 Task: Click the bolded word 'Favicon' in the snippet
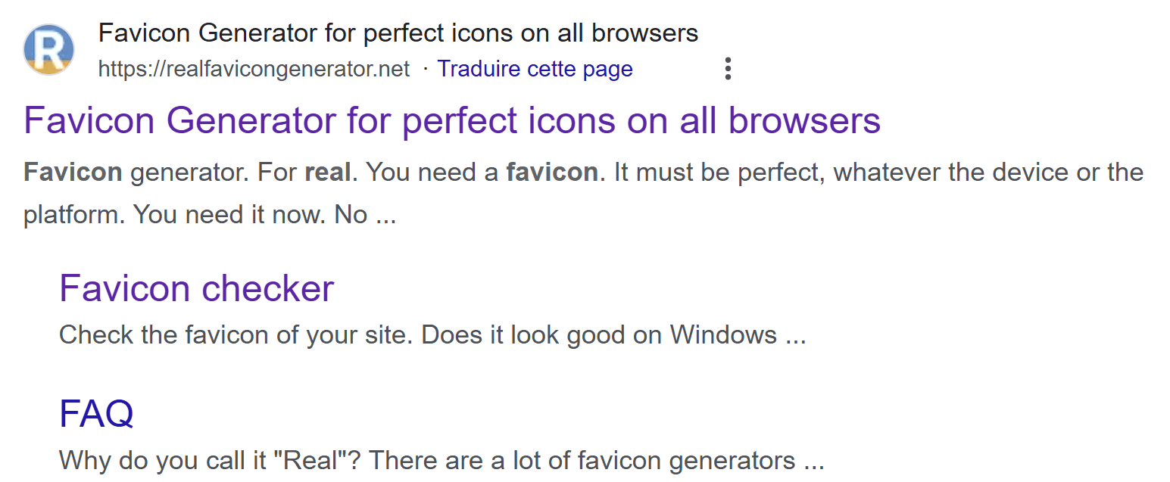[x=71, y=172]
